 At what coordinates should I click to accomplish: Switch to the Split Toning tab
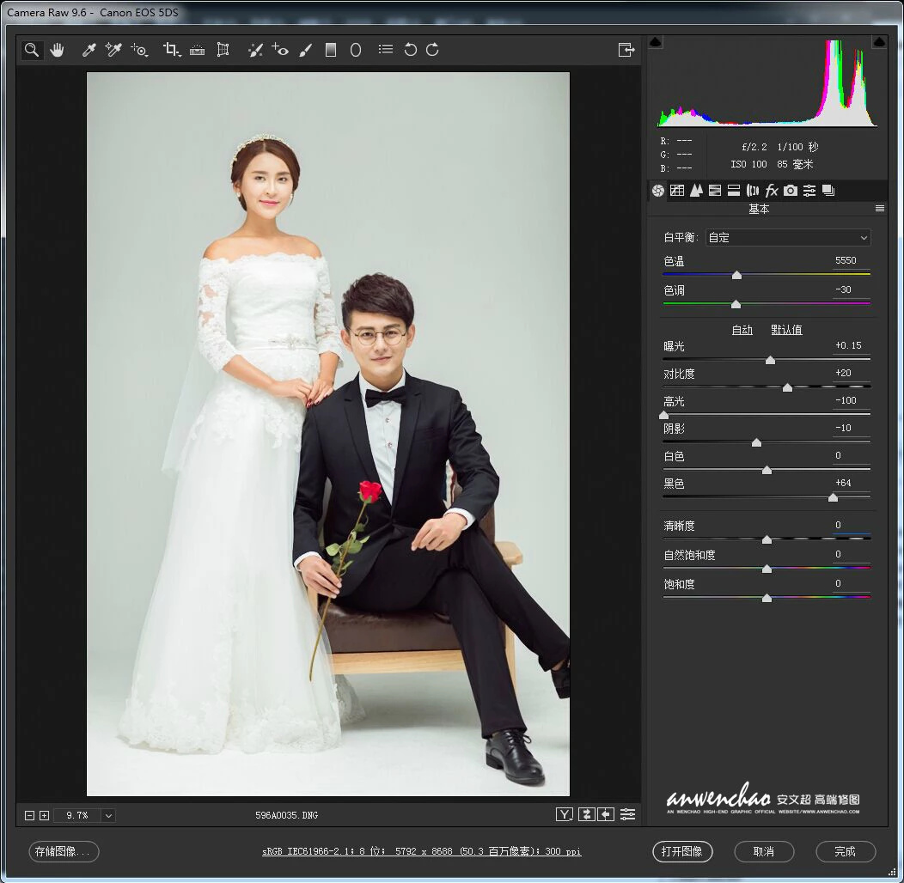click(x=734, y=191)
